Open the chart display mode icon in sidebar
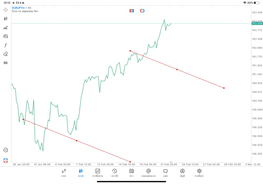 [6, 28]
